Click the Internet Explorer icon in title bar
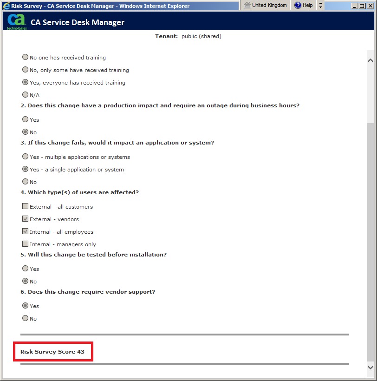 tap(6, 6)
